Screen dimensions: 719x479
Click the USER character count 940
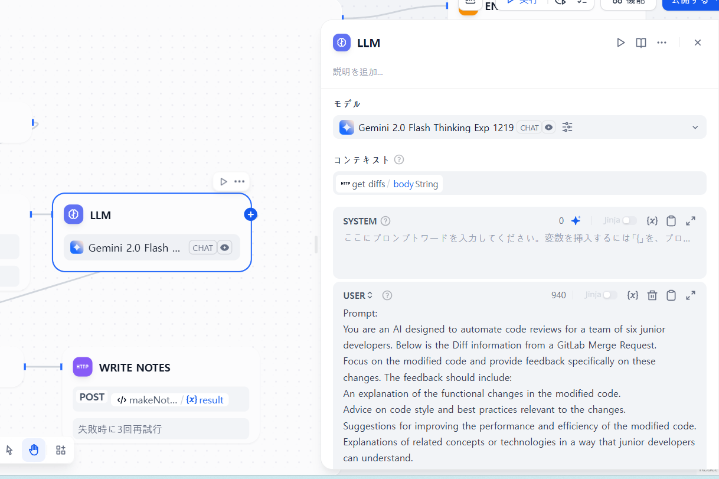558,295
